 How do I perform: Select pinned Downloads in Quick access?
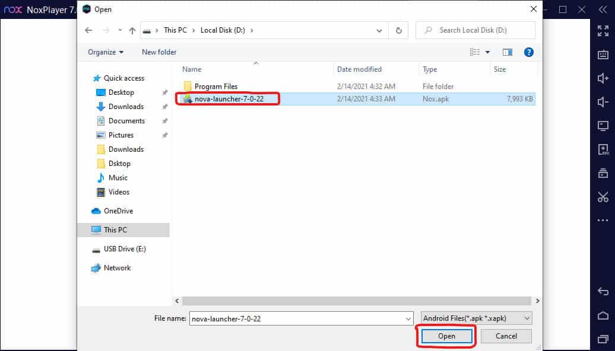coord(126,107)
